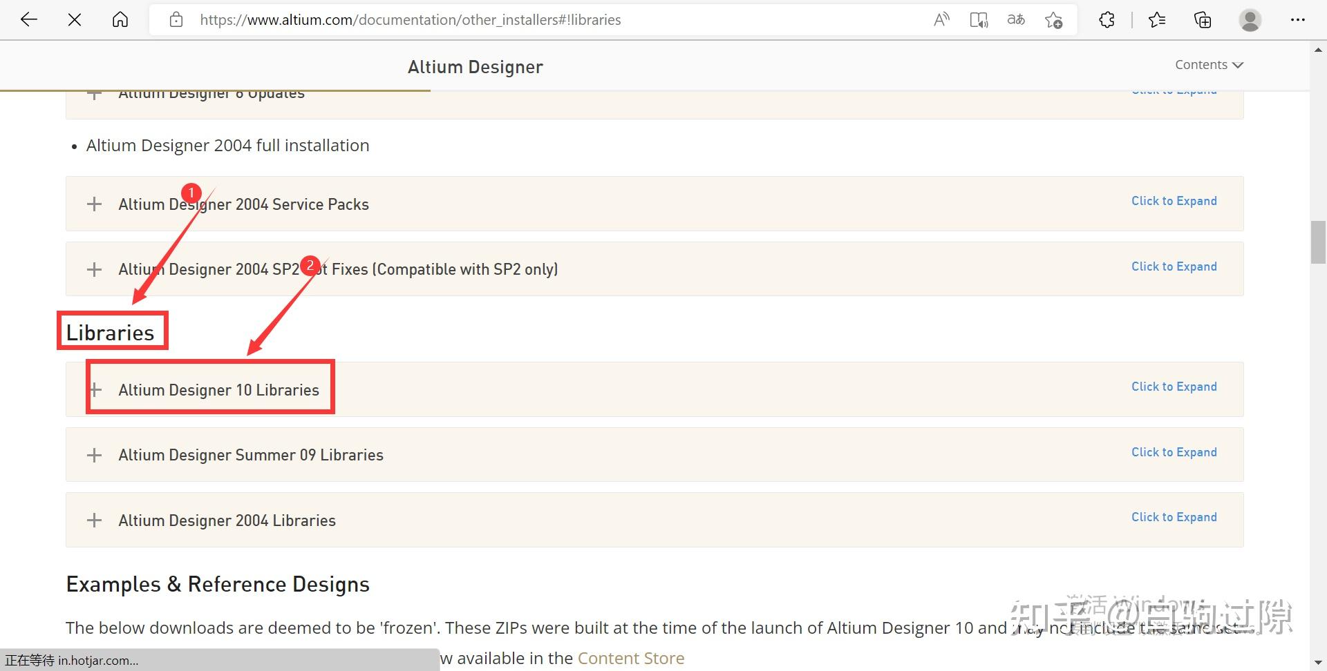
Task: Enter Immersive Reader mode
Action: (979, 20)
